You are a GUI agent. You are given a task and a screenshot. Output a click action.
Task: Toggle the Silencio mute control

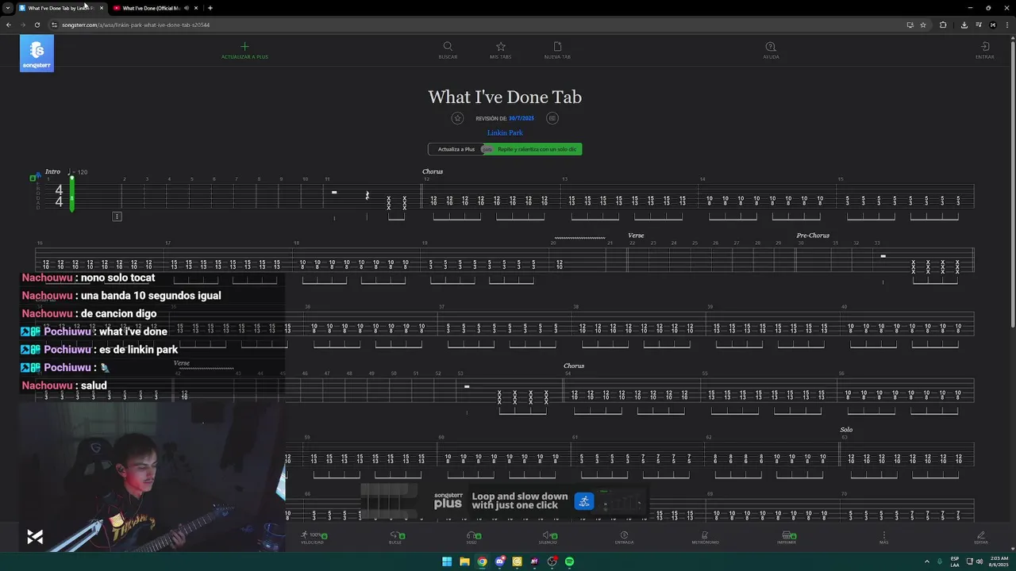pos(548,538)
